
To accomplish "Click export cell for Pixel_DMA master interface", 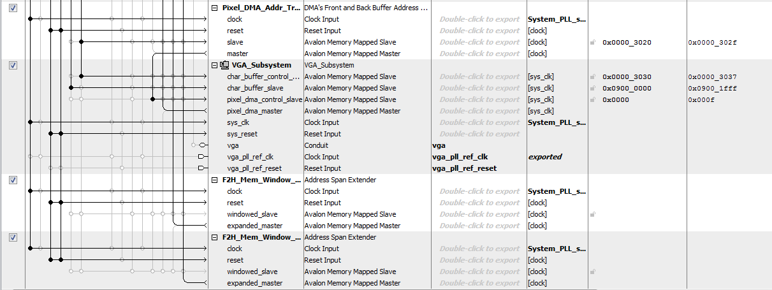I will coord(479,54).
